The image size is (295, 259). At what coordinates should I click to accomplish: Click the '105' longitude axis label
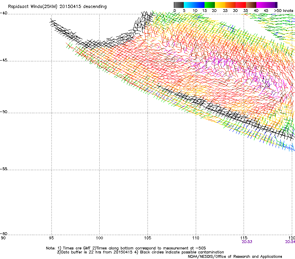[147, 238]
